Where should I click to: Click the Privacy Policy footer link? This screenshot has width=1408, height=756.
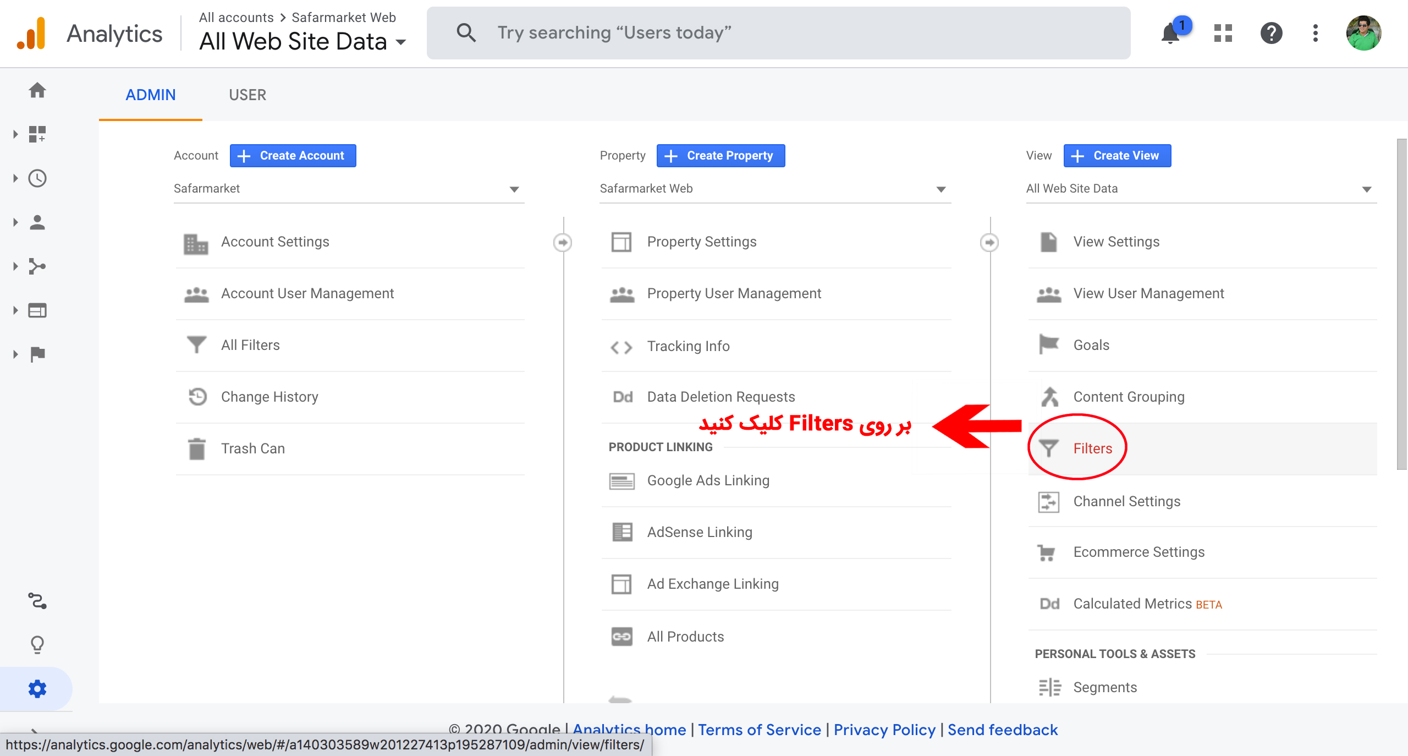pyautogui.click(x=884, y=730)
